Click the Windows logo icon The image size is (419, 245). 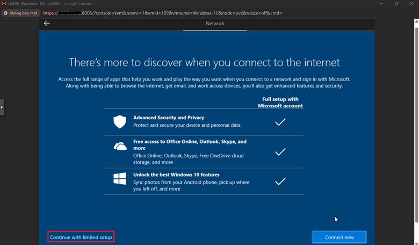120,179
